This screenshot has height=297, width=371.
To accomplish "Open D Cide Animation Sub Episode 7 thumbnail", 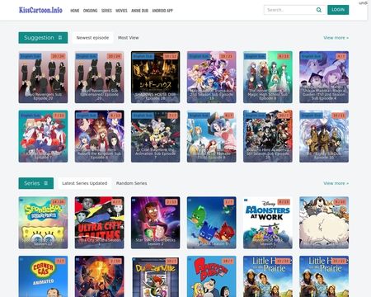I will coord(156,136).
